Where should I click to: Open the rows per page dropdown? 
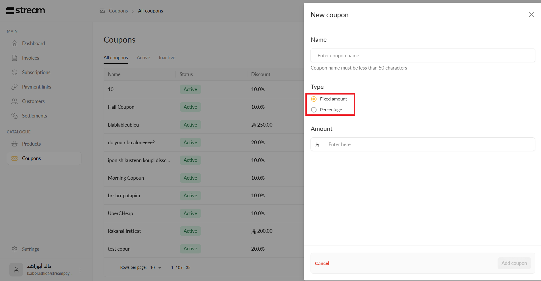coord(156,268)
